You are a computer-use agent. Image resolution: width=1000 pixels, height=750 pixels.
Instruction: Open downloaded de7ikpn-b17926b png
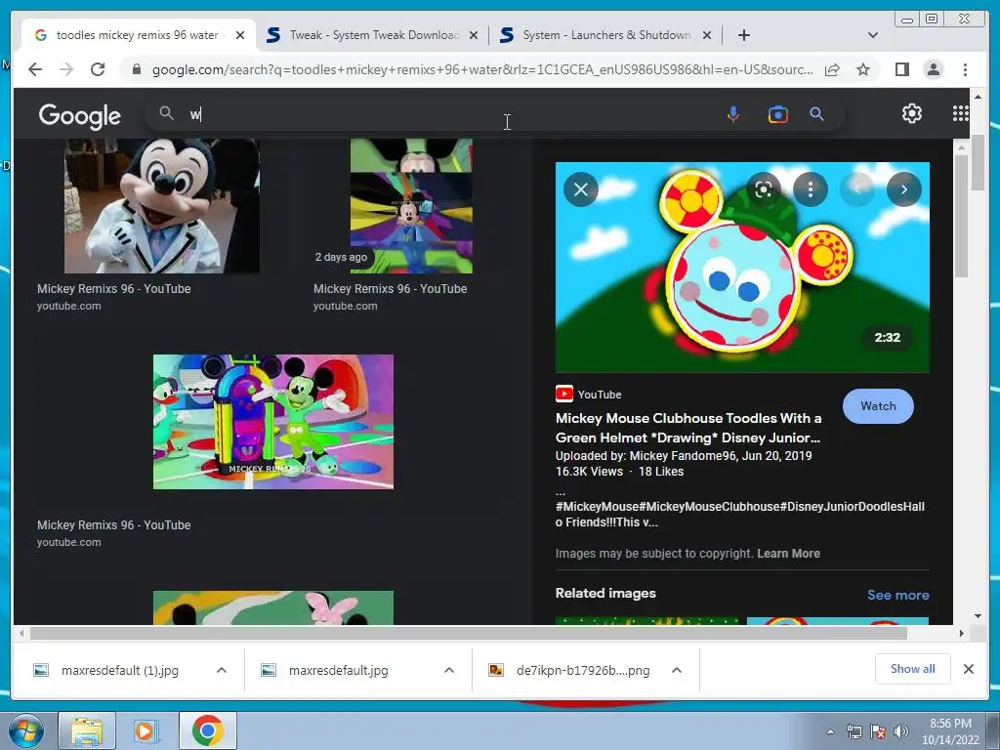coord(582,670)
